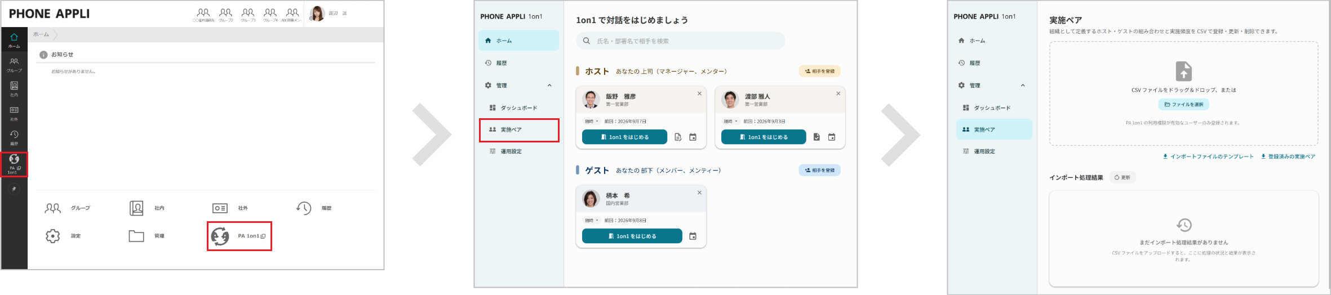This screenshot has height=295, width=1331.
Task: Click the CSV upload file icon
Action: click(1183, 71)
